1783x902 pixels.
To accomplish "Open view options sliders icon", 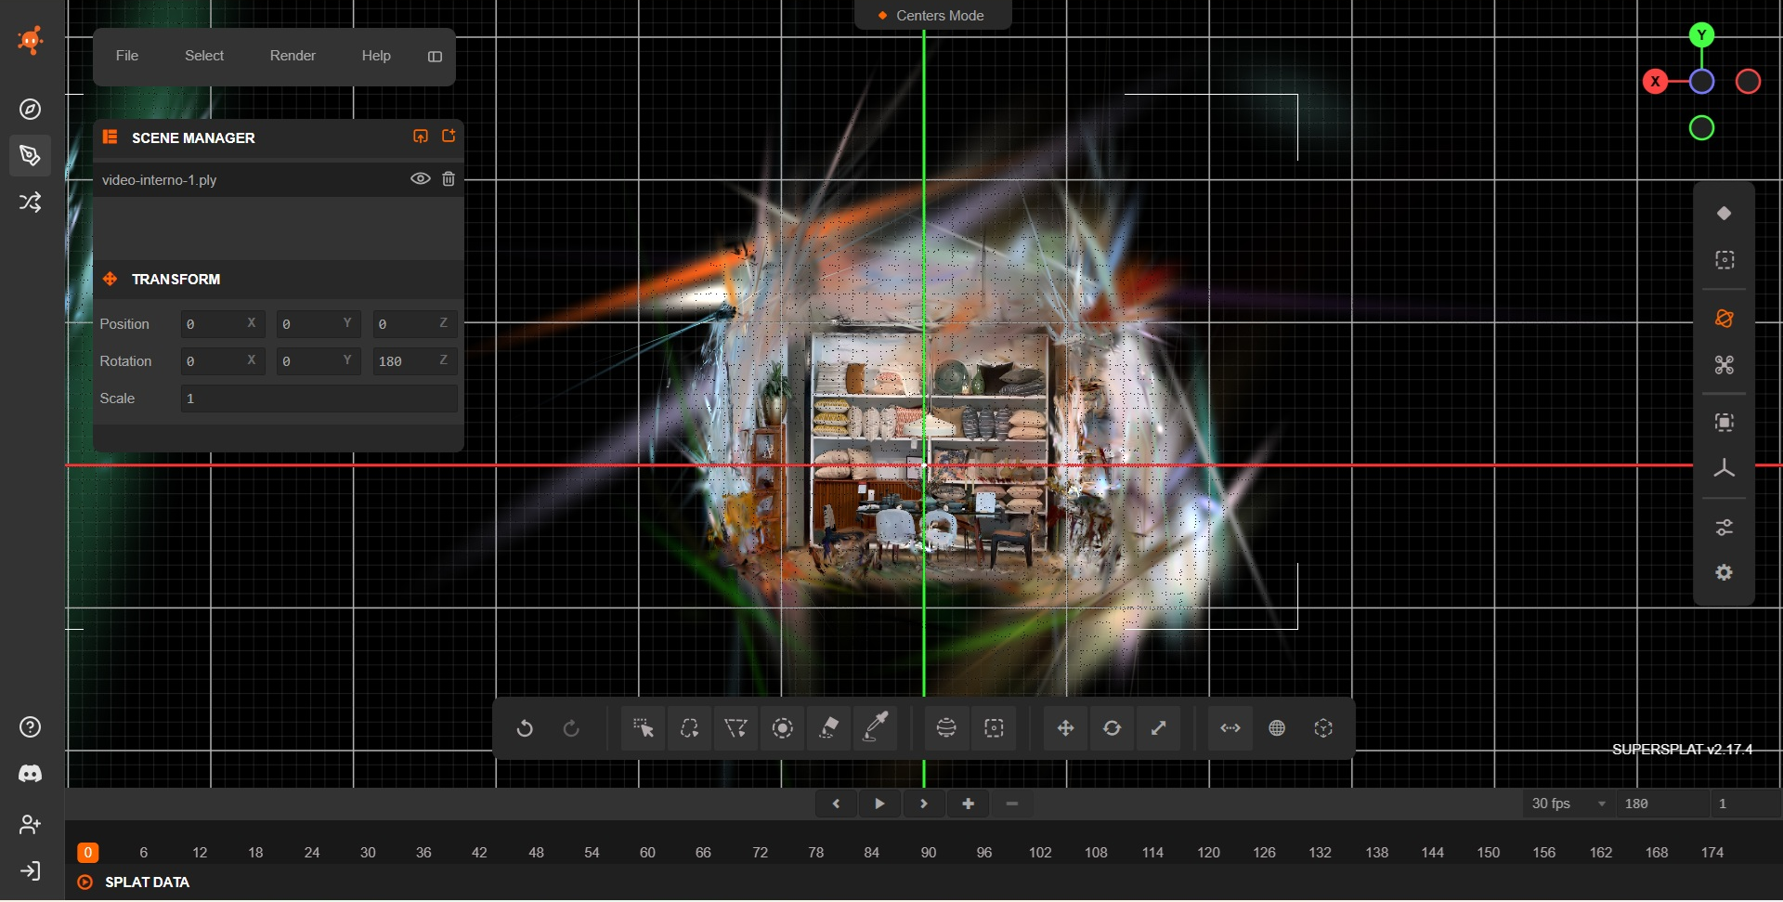I will pos(1724,528).
